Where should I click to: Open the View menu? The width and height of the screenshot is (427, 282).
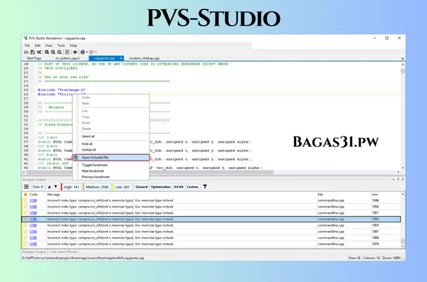(x=48, y=45)
